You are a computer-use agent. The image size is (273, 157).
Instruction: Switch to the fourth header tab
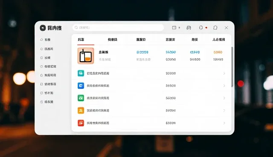click(x=170, y=40)
